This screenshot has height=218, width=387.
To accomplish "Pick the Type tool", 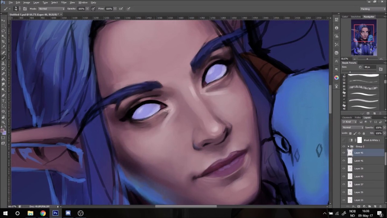I will point(4,101).
